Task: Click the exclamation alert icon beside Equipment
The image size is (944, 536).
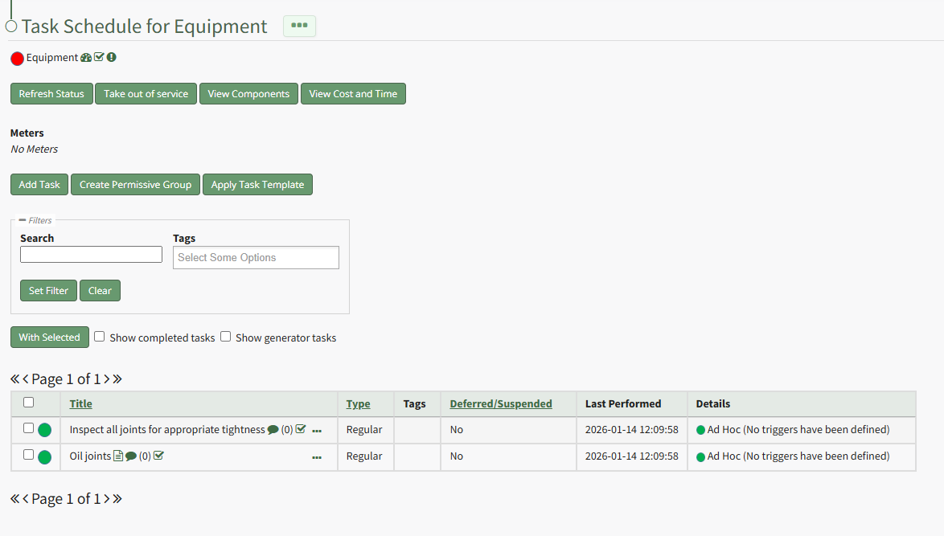Action: [x=112, y=57]
